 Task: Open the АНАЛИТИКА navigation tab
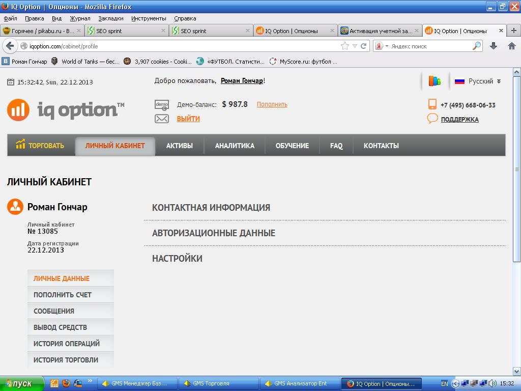235,146
